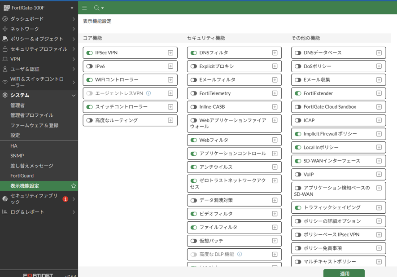
Task: Expand the ネットワーク menu chevron
Action: coord(74,29)
